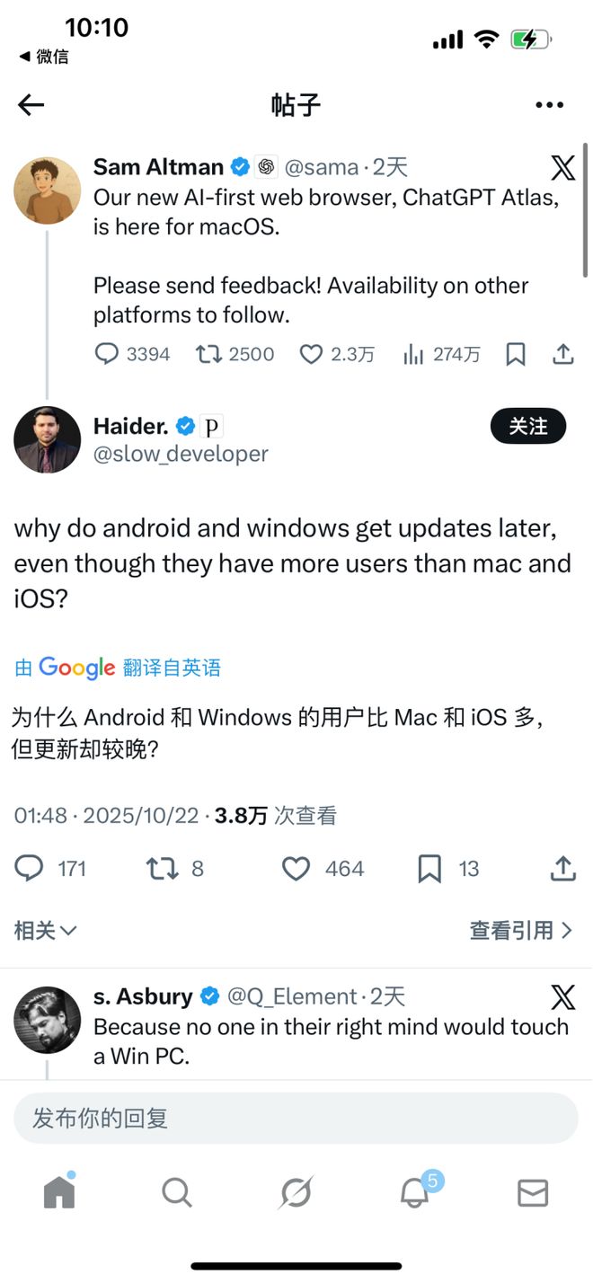Follow Haider with the 关注 button
The height and width of the screenshot is (1283, 593).
(528, 426)
